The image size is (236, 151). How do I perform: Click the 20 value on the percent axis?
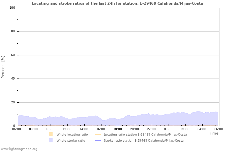point(13,102)
